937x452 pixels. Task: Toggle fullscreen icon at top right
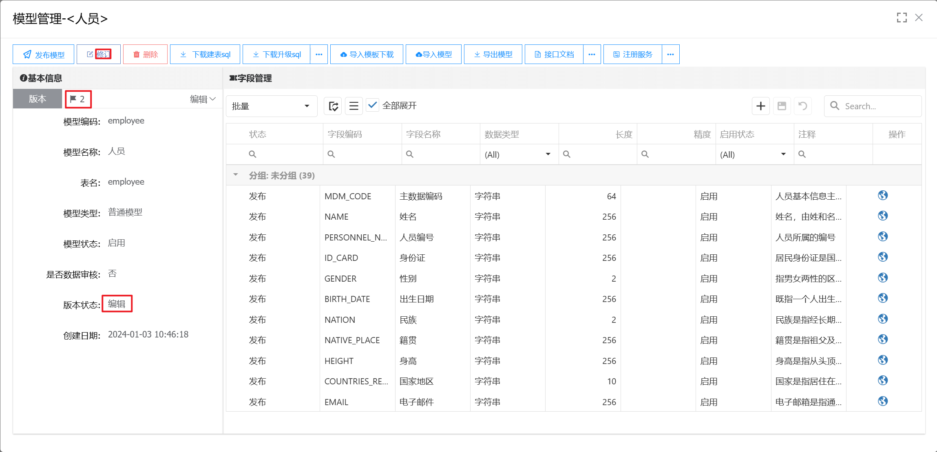click(x=902, y=18)
